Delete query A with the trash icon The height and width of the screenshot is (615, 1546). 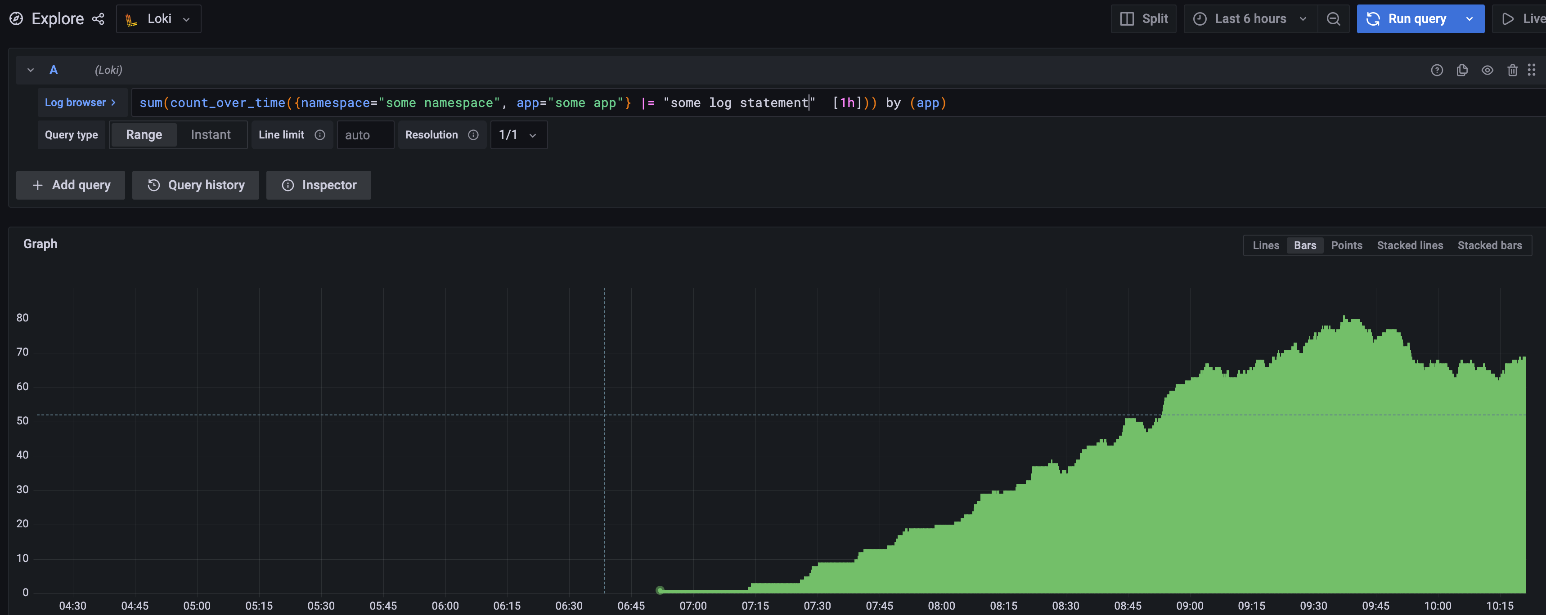[x=1512, y=70]
